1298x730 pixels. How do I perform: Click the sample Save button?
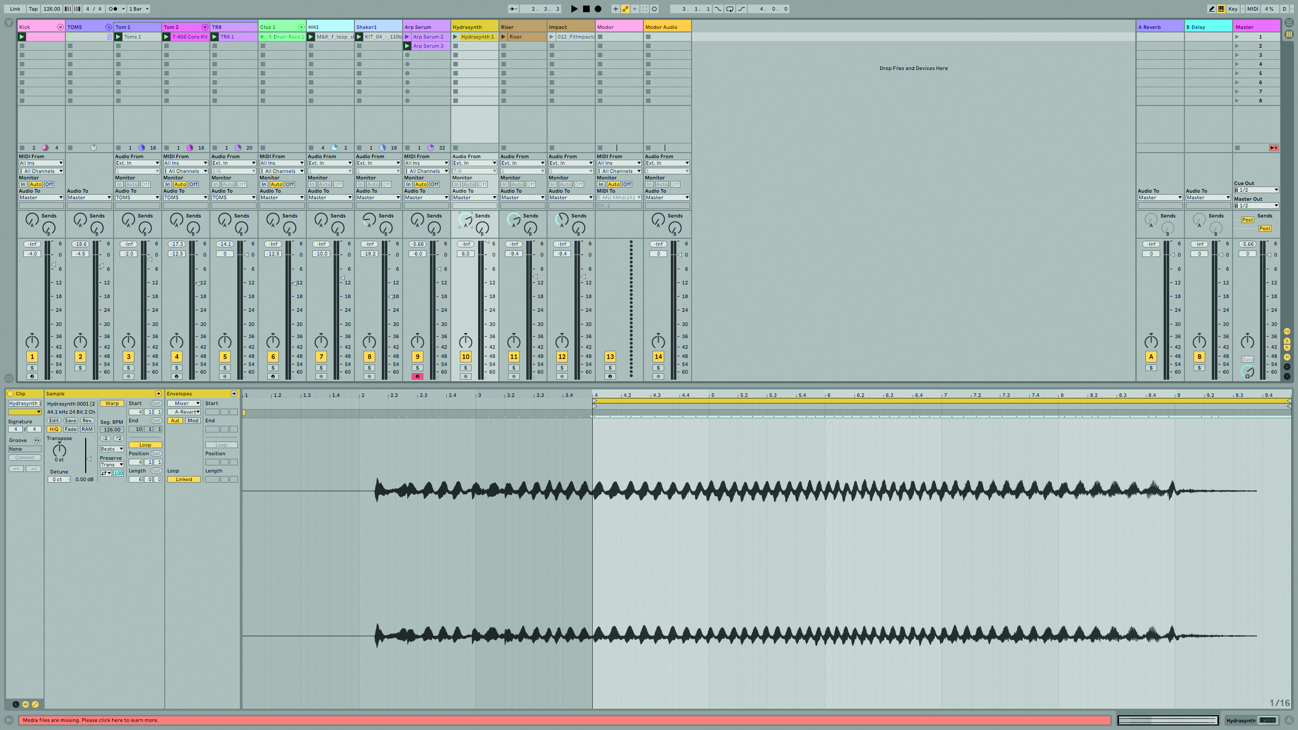(x=70, y=420)
